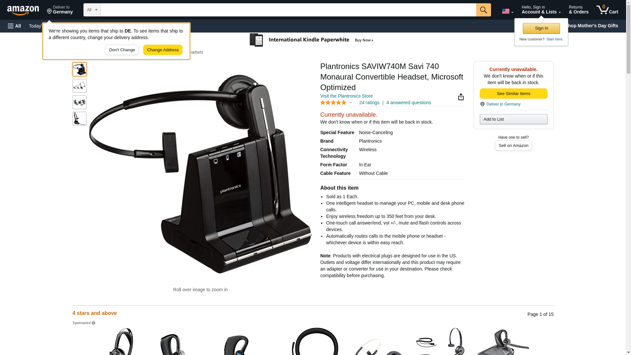Click the Change Address button
Image resolution: width=631 pixels, height=355 pixels.
pos(163,50)
